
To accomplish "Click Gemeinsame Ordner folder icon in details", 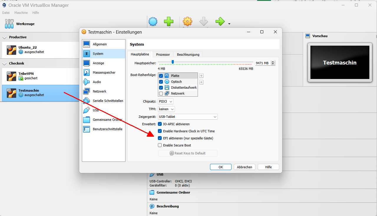I will (x=152, y=192).
